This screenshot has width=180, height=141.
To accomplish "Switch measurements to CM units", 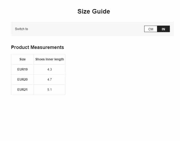I will pyautogui.click(x=151, y=29).
